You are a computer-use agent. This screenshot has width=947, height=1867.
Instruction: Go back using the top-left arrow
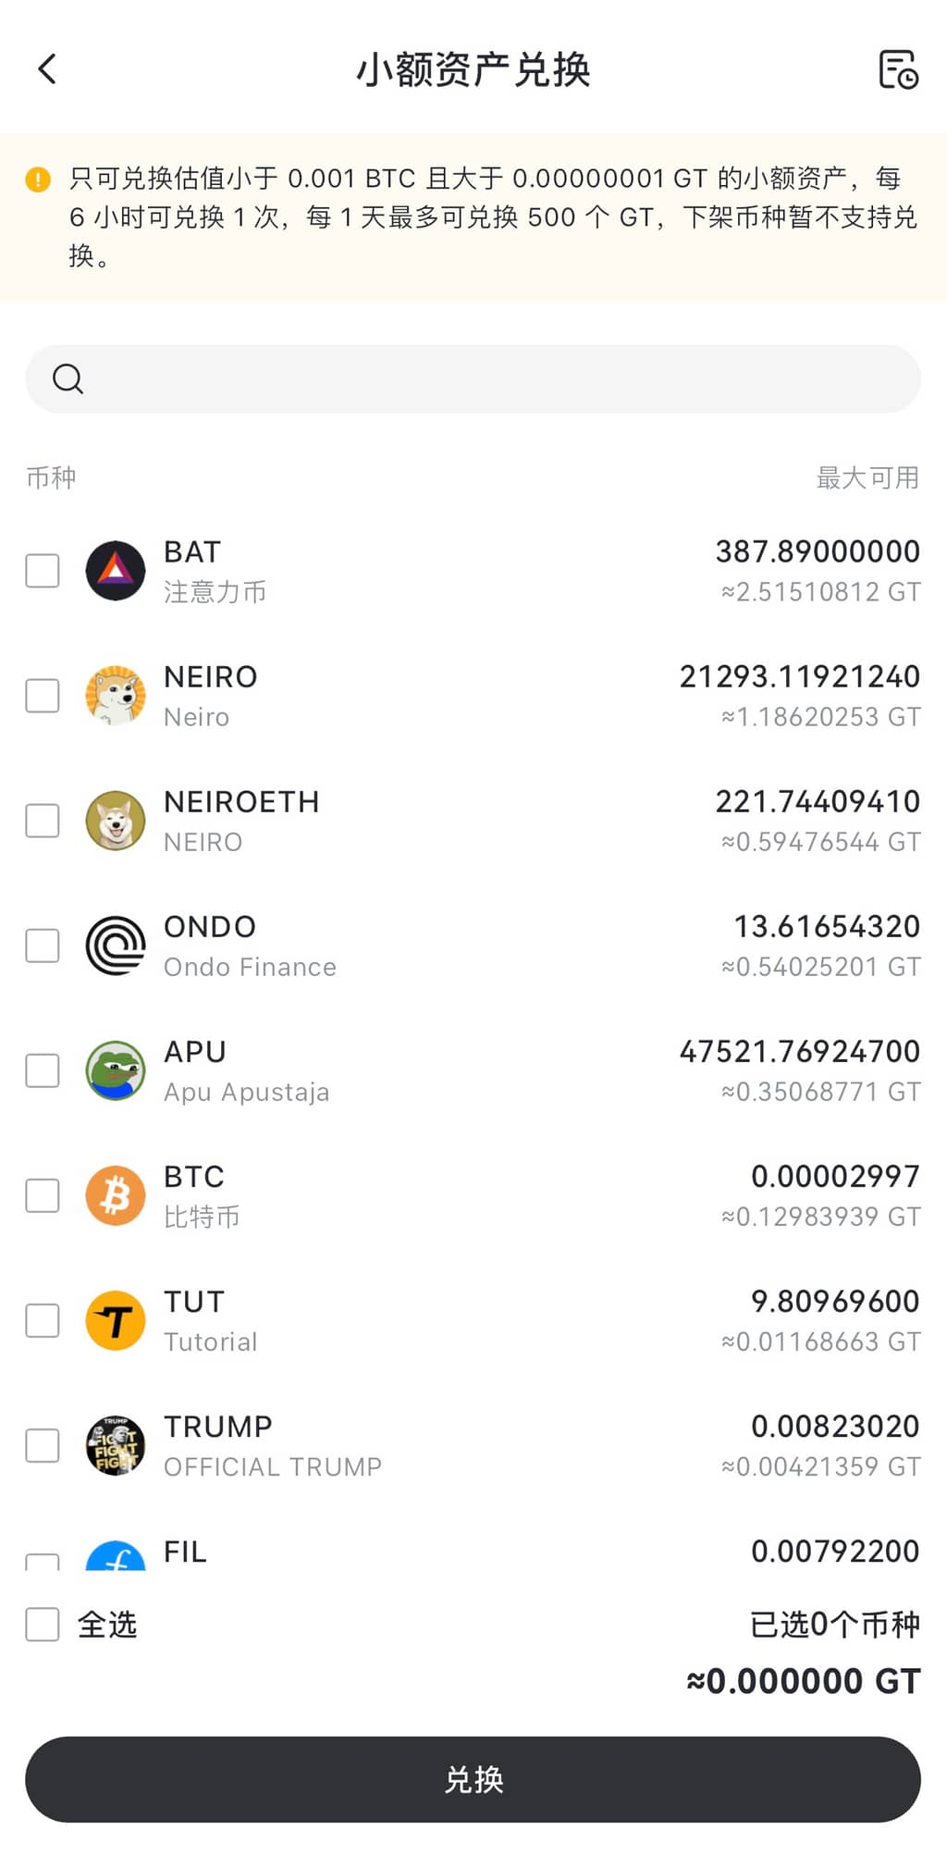point(47,68)
